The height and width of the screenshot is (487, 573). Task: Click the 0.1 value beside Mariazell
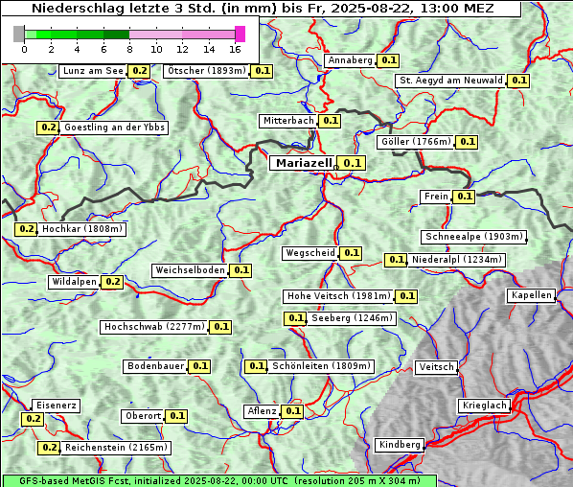(352, 163)
